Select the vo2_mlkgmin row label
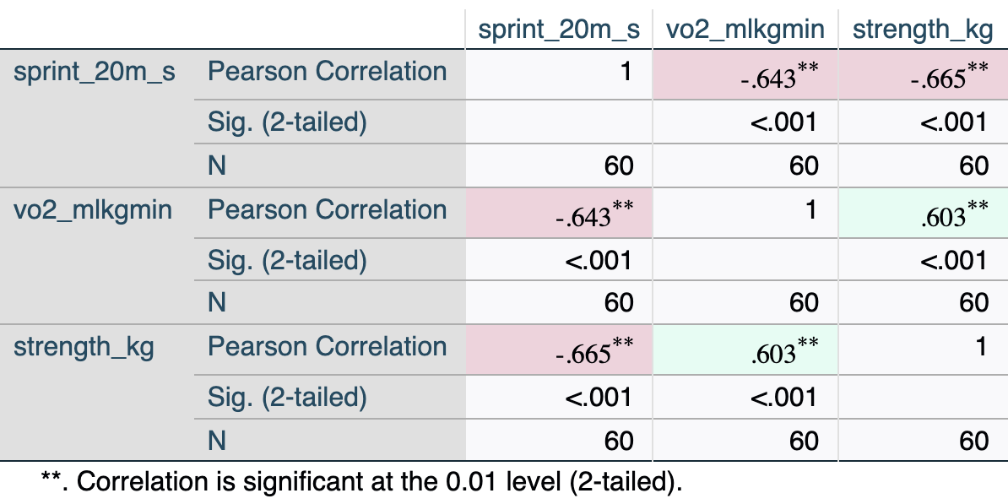The height and width of the screenshot is (504, 1008). (x=93, y=209)
